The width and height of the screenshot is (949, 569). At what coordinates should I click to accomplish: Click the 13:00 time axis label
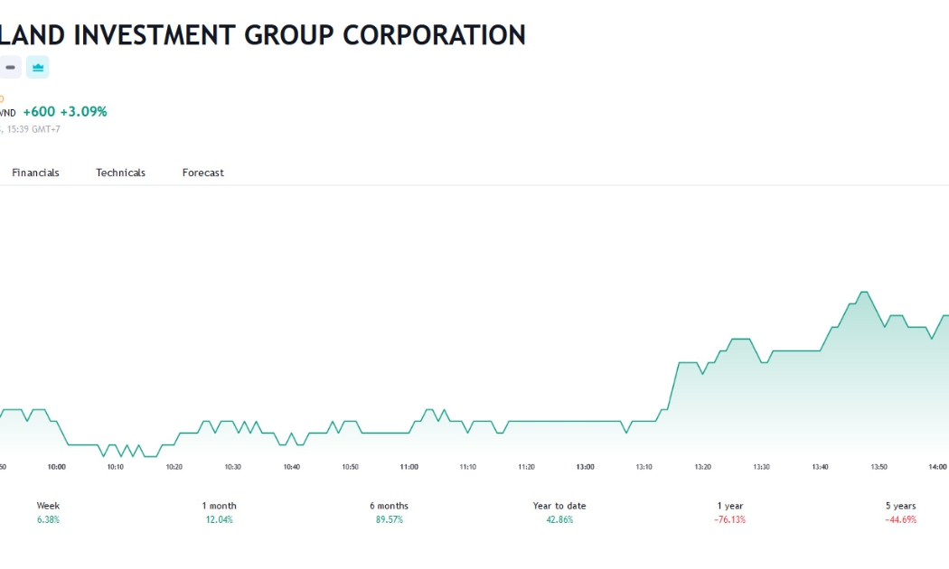coord(586,467)
